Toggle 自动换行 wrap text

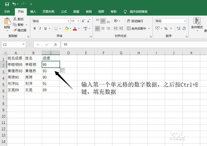click(135, 21)
